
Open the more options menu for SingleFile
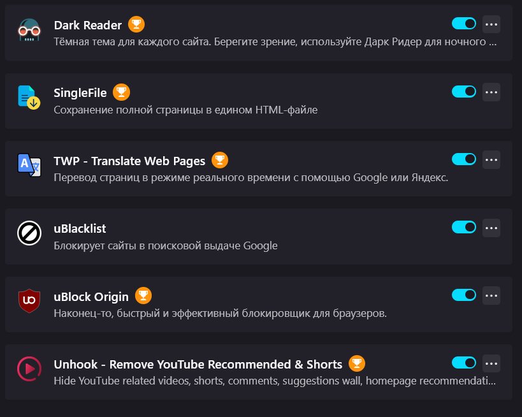click(491, 92)
